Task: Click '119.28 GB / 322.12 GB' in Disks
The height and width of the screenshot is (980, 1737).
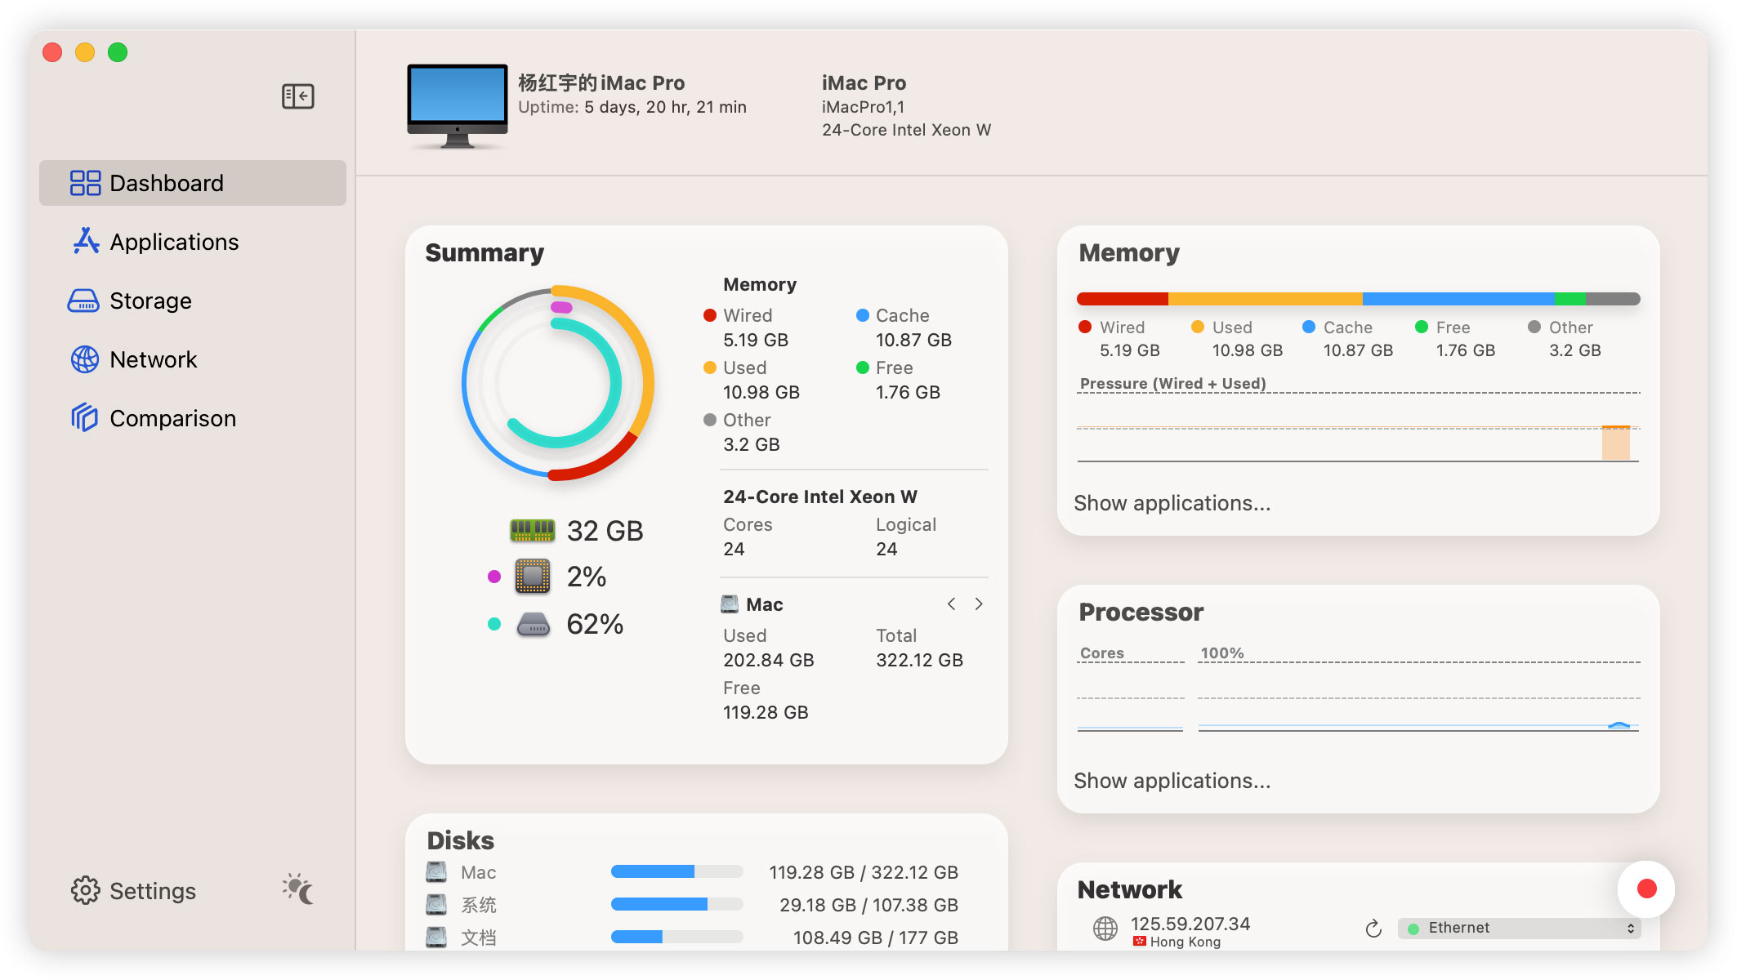Action: coord(864,872)
